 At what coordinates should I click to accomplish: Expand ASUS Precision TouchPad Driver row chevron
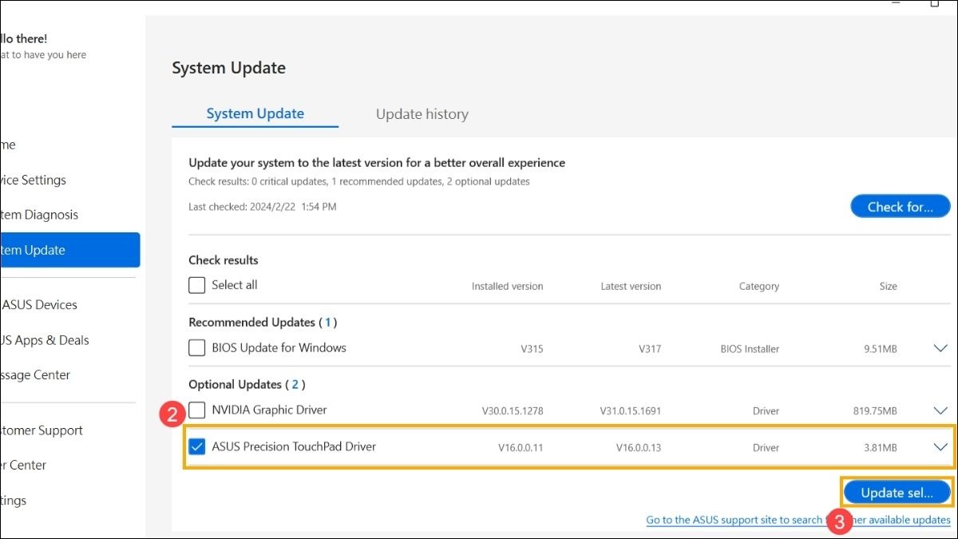click(x=940, y=447)
